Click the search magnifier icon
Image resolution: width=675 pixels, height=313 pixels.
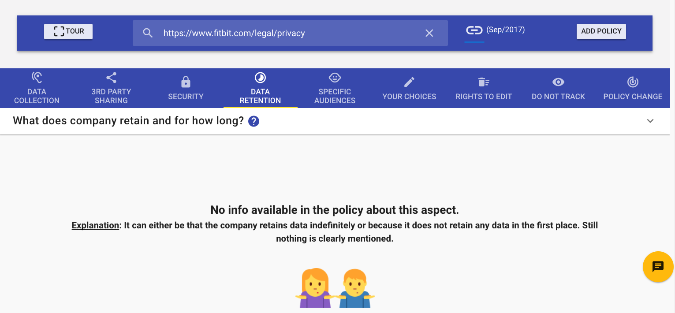click(x=148, y=33)
